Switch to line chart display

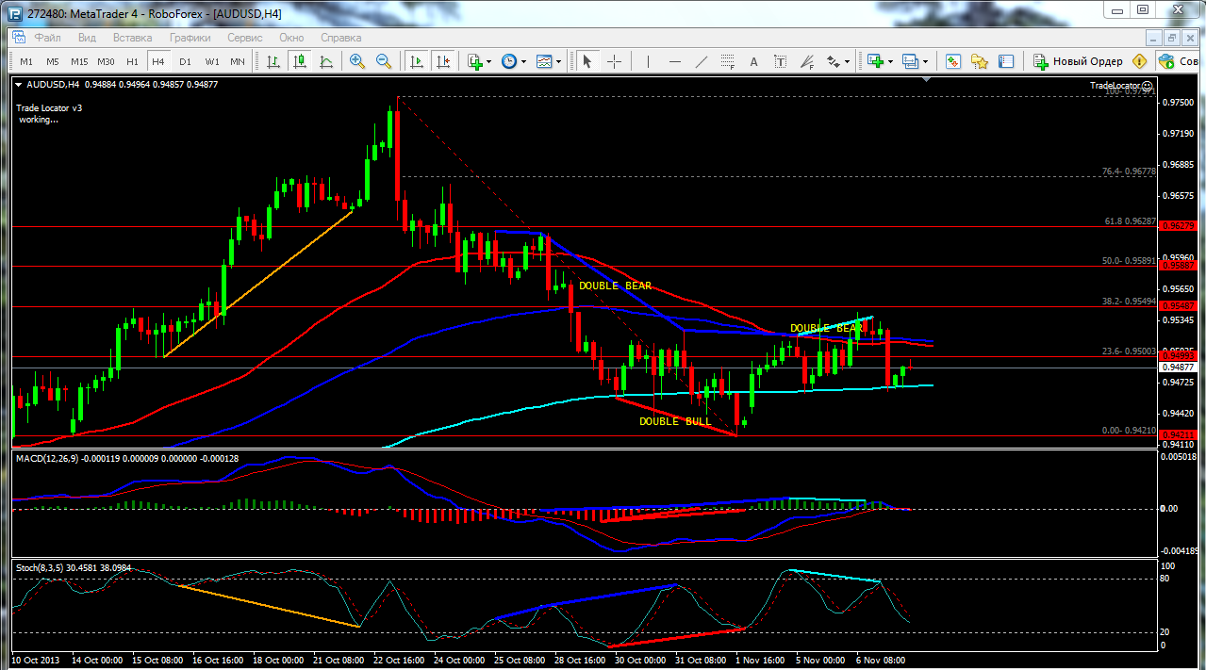[x=326, y=61]
